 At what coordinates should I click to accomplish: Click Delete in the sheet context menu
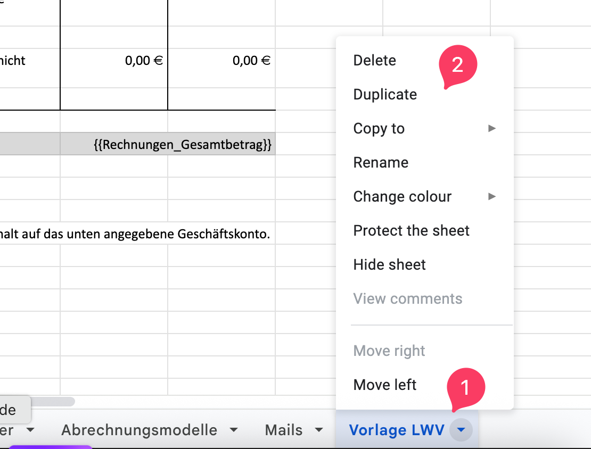375,61
